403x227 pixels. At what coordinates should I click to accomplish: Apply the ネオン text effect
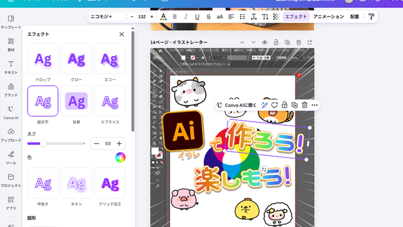76,183
